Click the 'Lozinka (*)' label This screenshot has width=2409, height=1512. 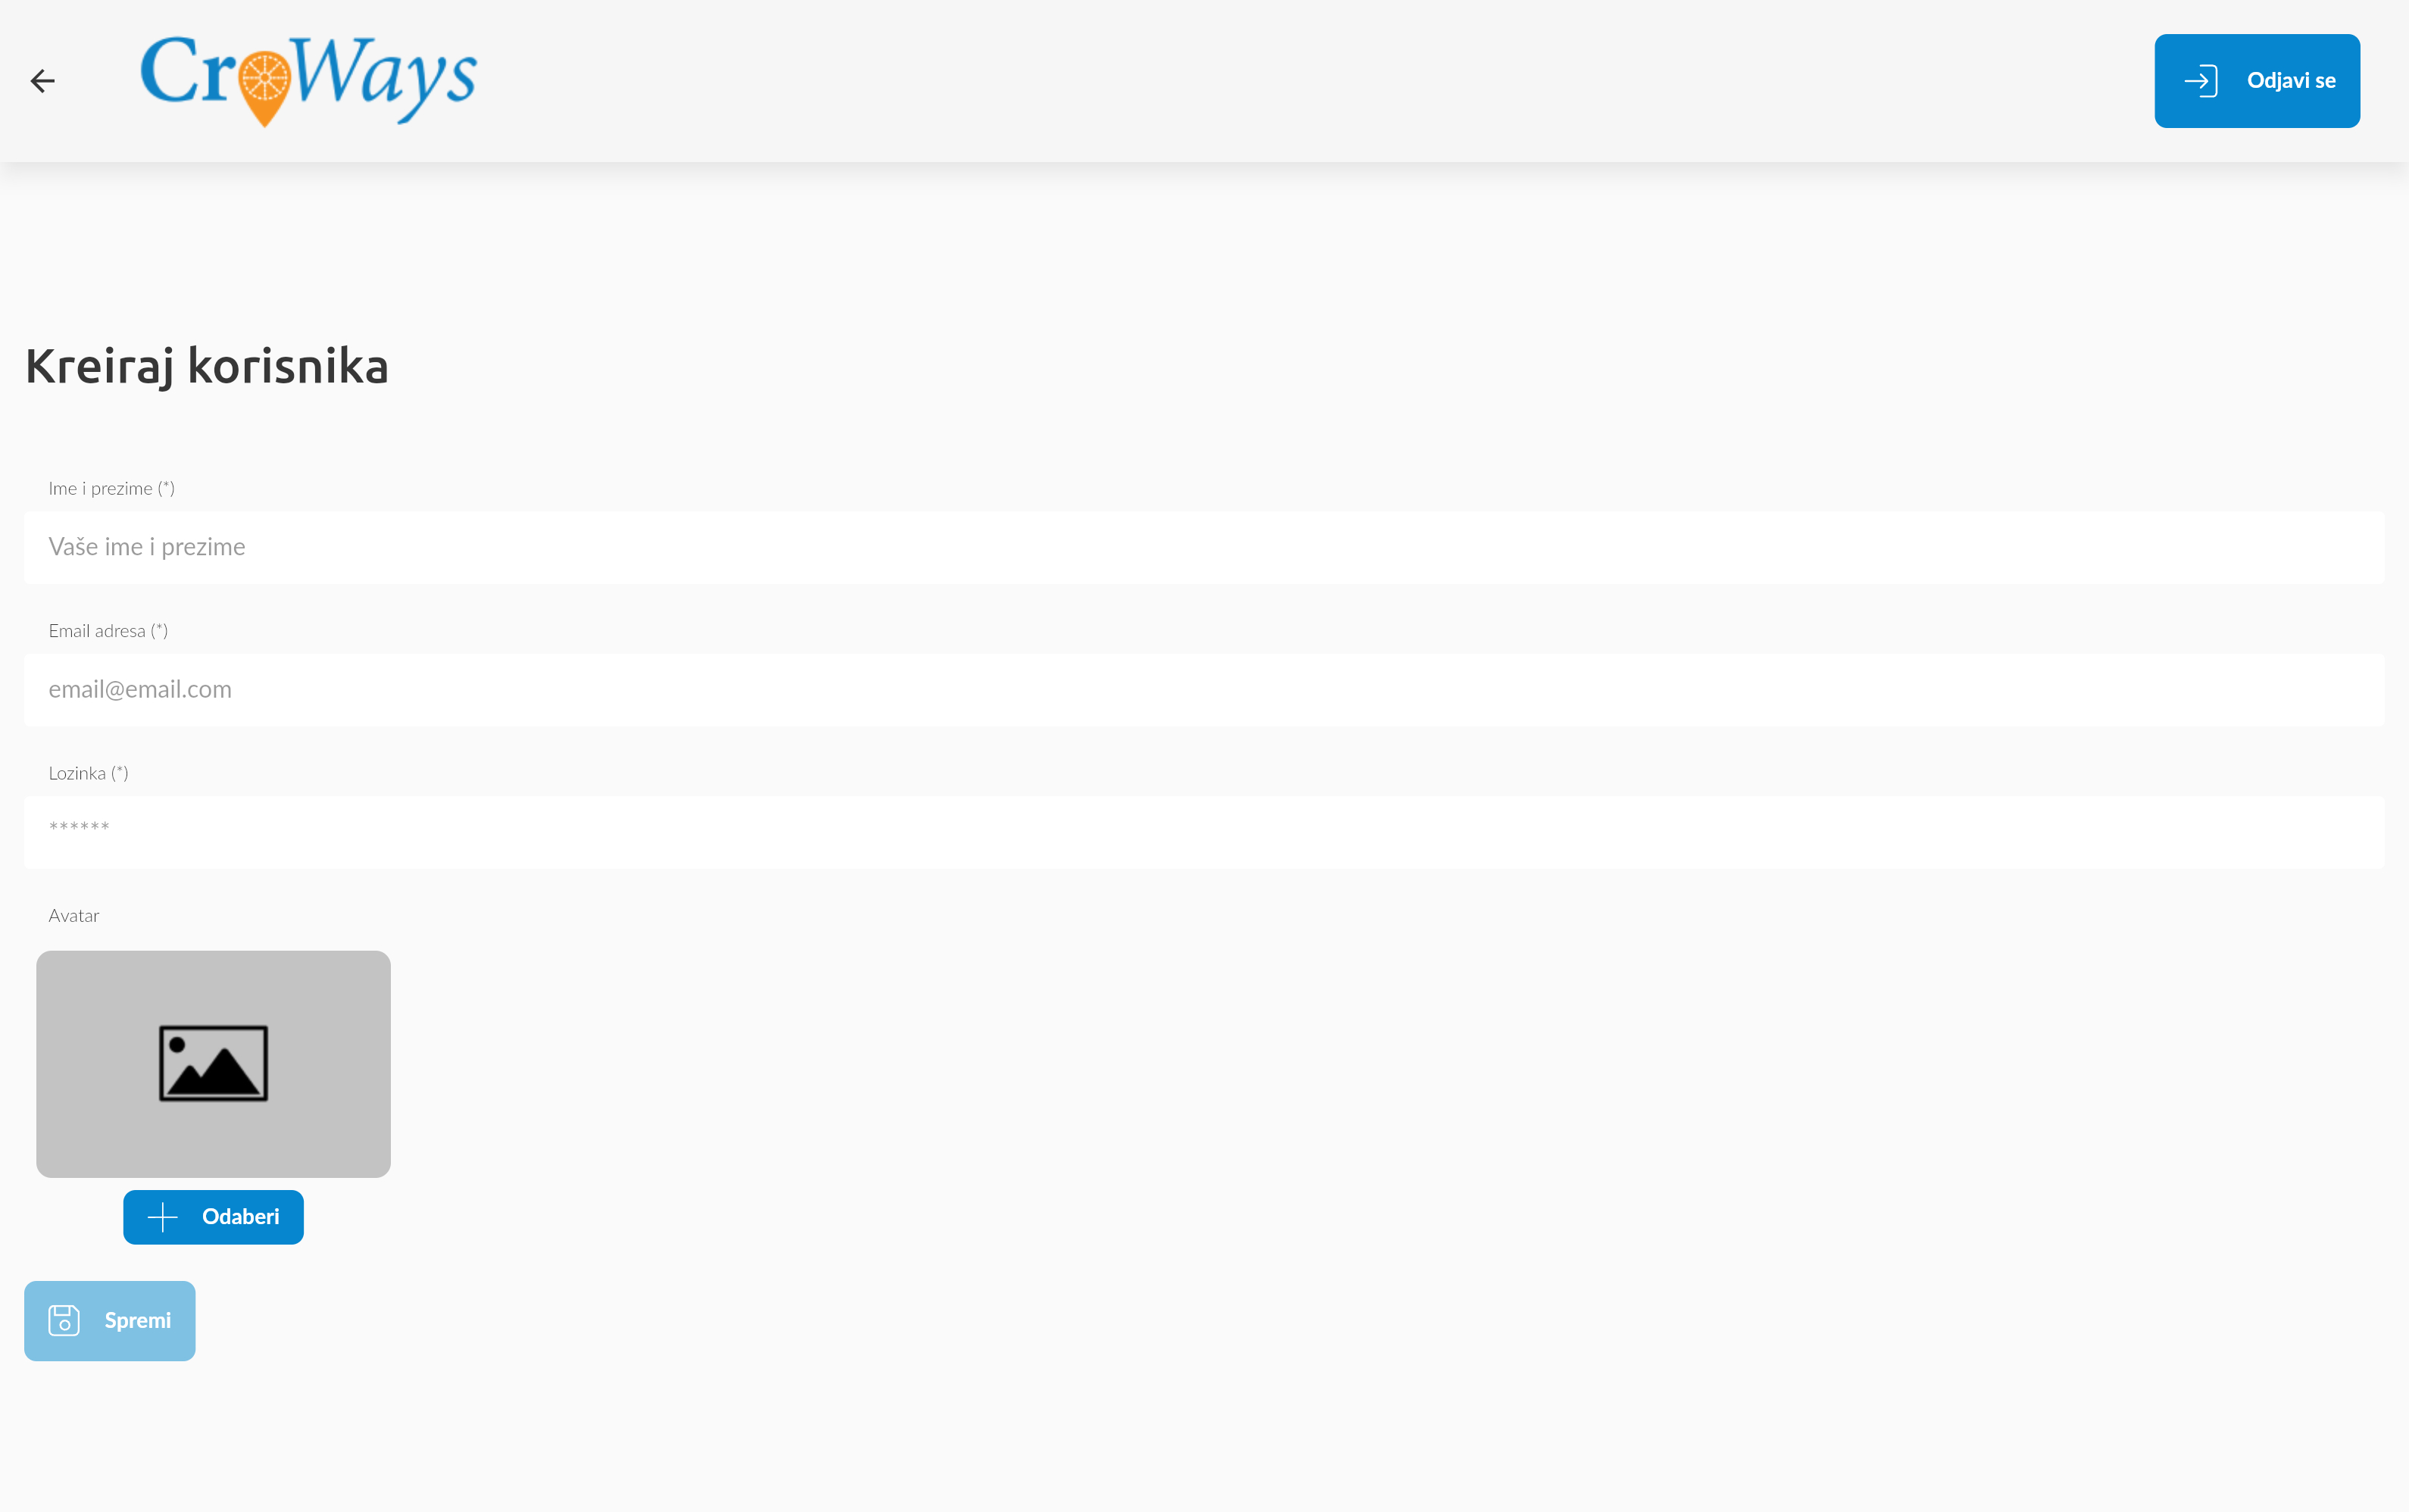point(88,774)
